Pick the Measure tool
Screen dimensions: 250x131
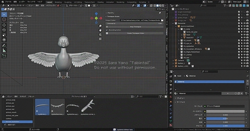(x=4, y=51)
